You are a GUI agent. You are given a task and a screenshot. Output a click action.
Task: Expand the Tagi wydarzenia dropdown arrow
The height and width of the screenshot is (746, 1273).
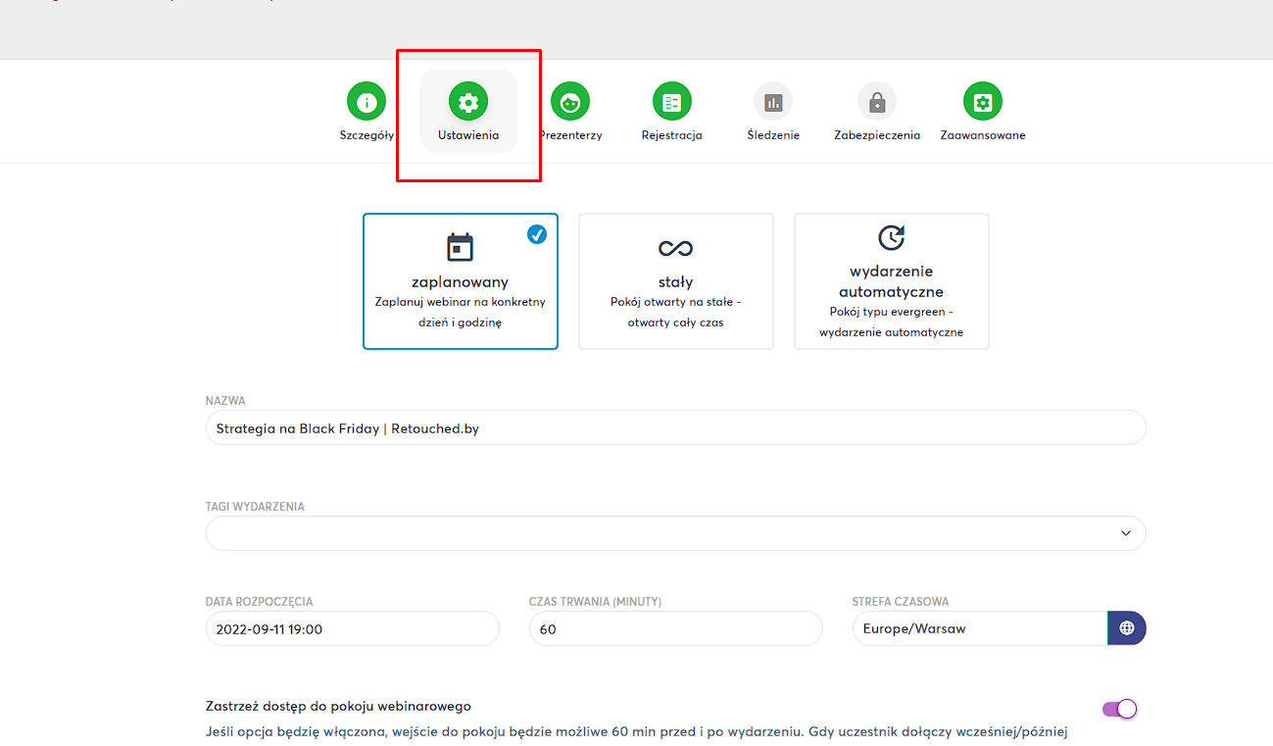pyautogui.click(x=1126, y=533)
